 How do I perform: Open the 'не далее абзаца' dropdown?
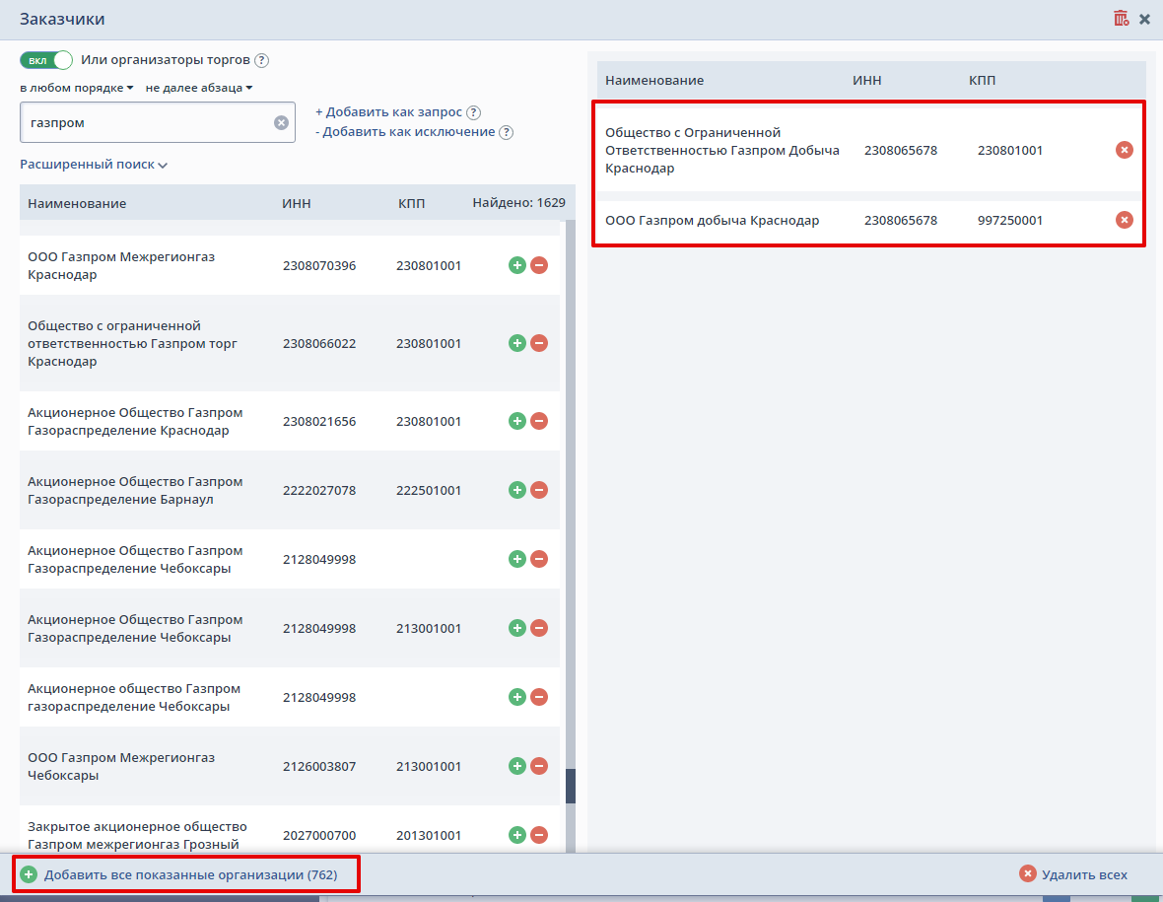click(x=199, y=88)
